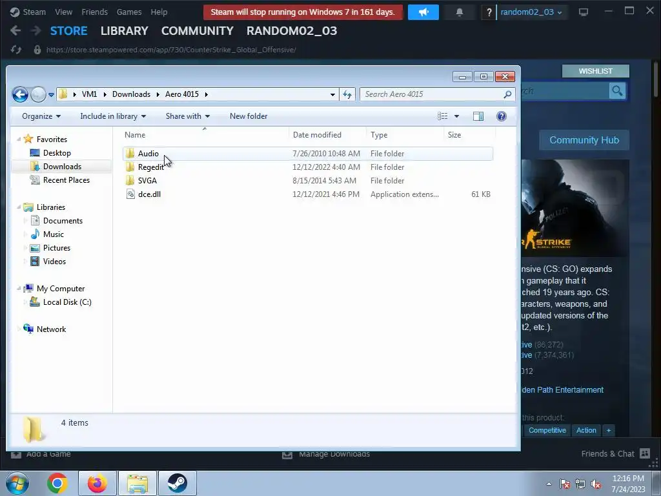The width and height of the screenshot is (661, 496).
Task: Sort by the Size column header
Action: pyautogui.click(x=454, y=135)
